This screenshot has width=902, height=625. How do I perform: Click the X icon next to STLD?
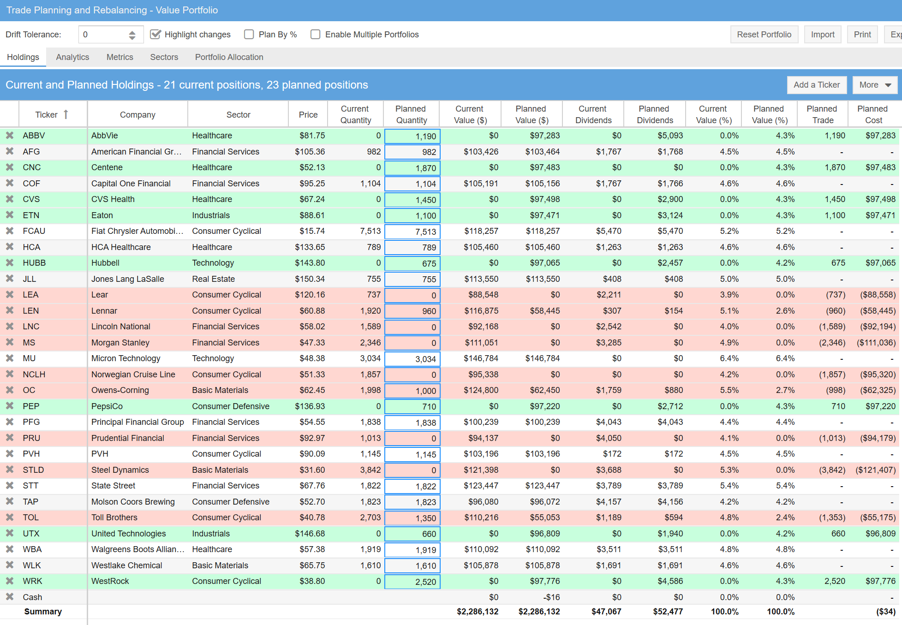click(x=9, y=470)
